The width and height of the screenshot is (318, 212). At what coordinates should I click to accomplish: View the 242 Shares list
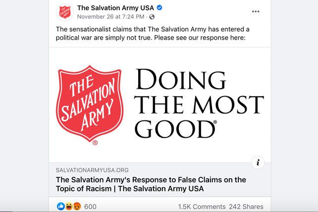click(x=246, y=207)
